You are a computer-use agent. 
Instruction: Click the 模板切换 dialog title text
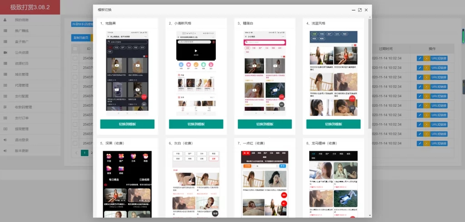[x=105, y=10]
